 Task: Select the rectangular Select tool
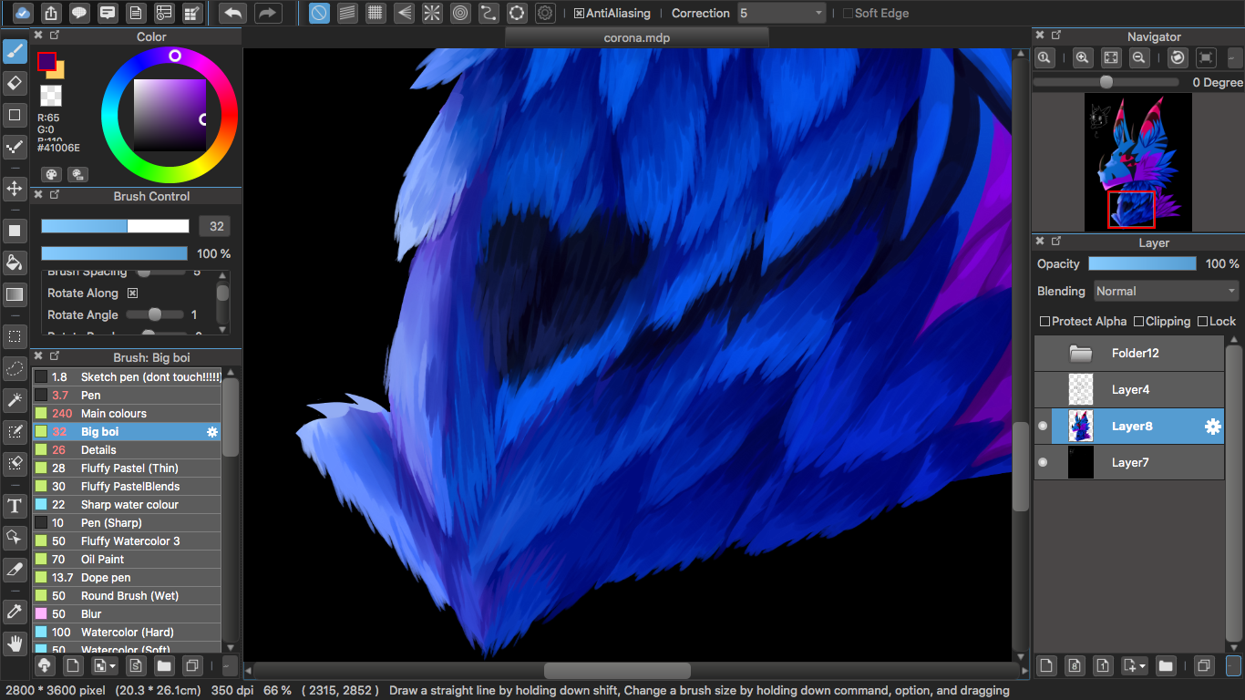(x=15, y=336)
